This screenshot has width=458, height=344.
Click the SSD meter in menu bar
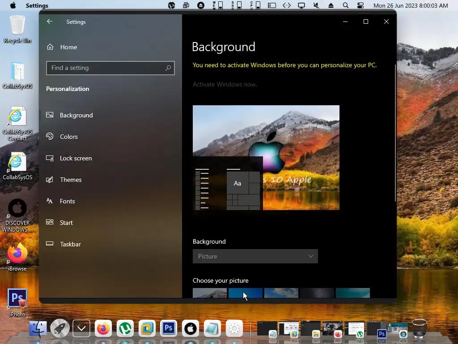click(x=236, y=5)
